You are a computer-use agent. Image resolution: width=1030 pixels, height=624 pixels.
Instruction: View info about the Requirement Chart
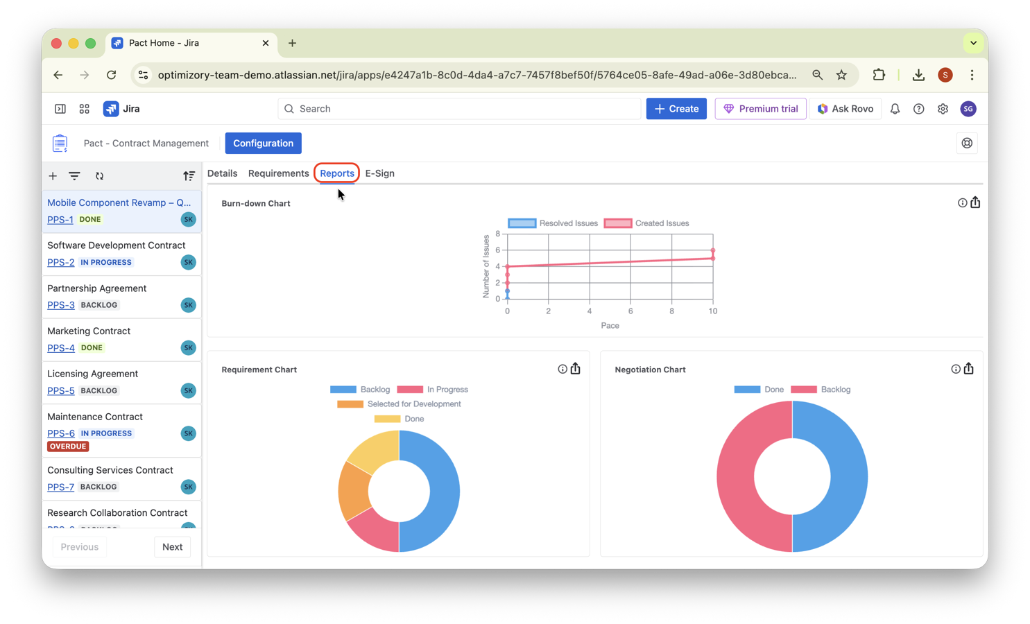click(x=562, y=368)
